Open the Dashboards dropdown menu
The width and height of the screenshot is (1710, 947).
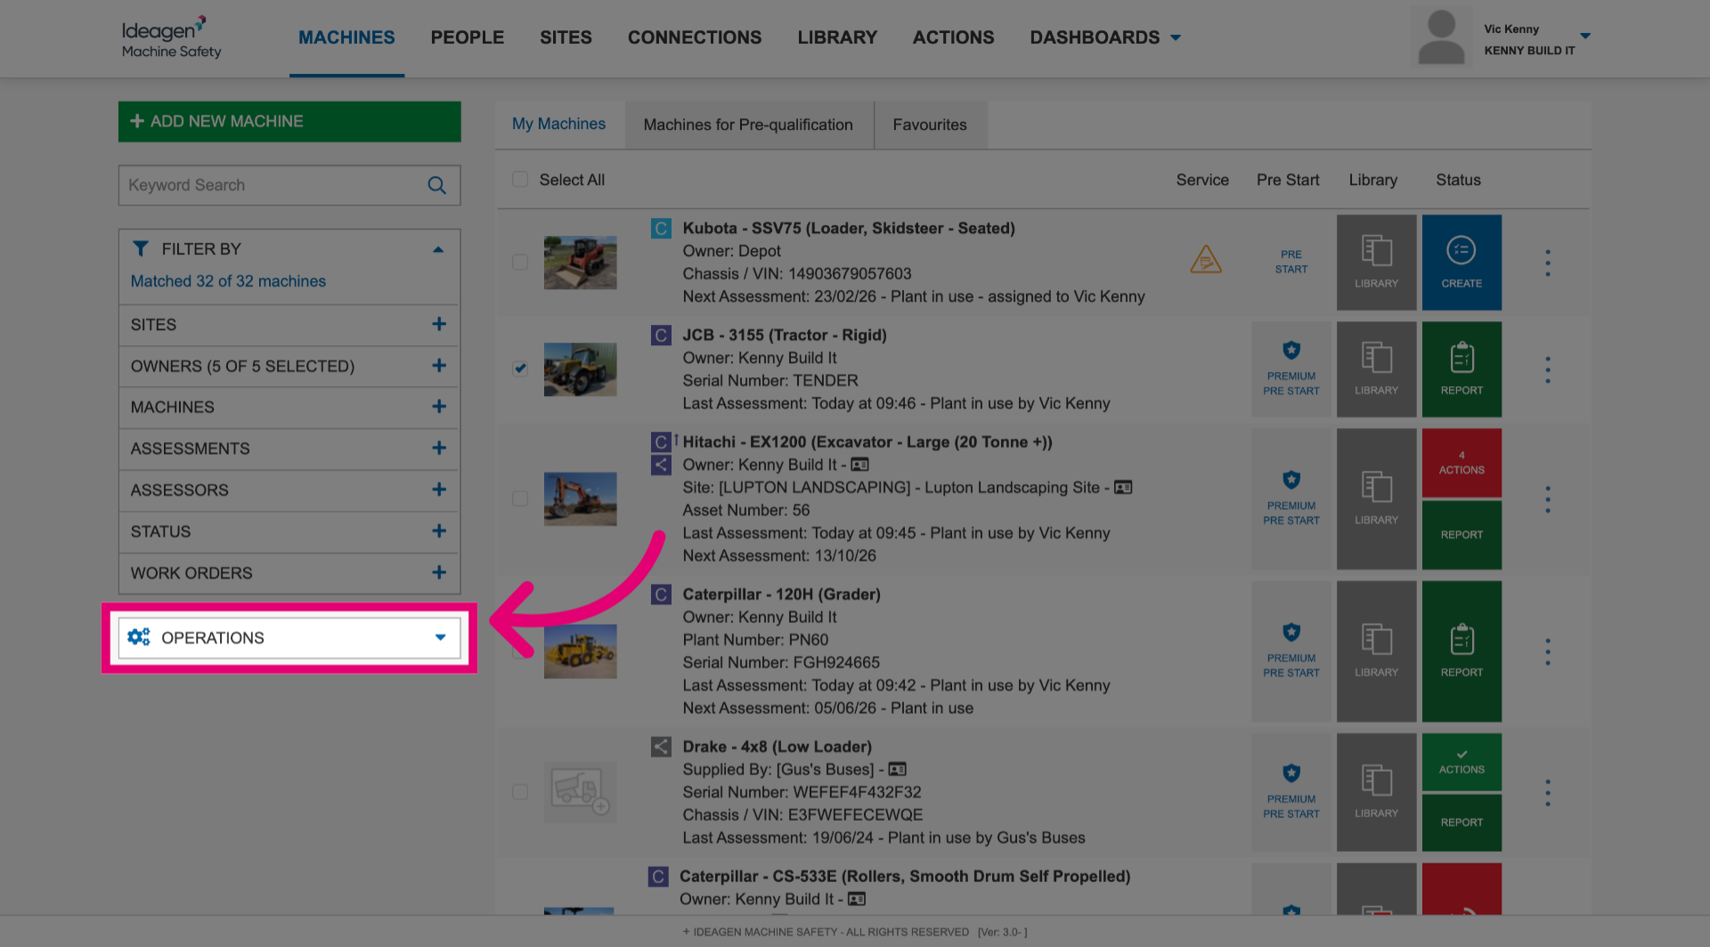pos(1105,37)
